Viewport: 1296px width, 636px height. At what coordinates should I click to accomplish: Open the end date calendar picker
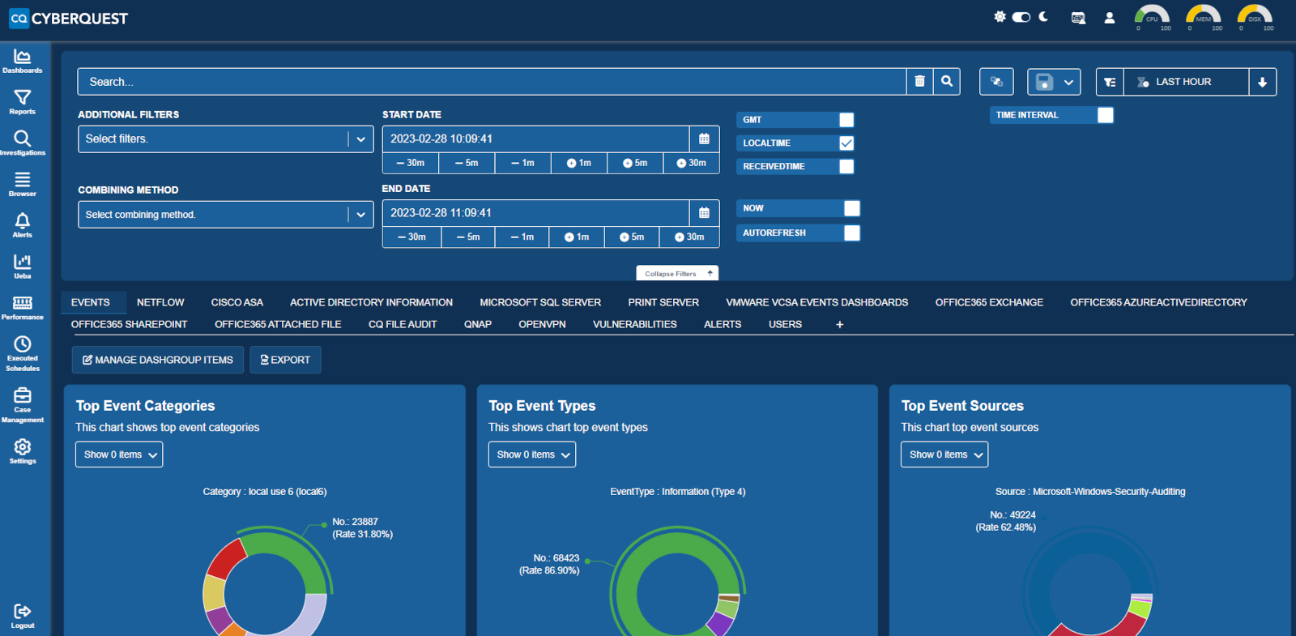pyautogui.click(x=704, y=213)
